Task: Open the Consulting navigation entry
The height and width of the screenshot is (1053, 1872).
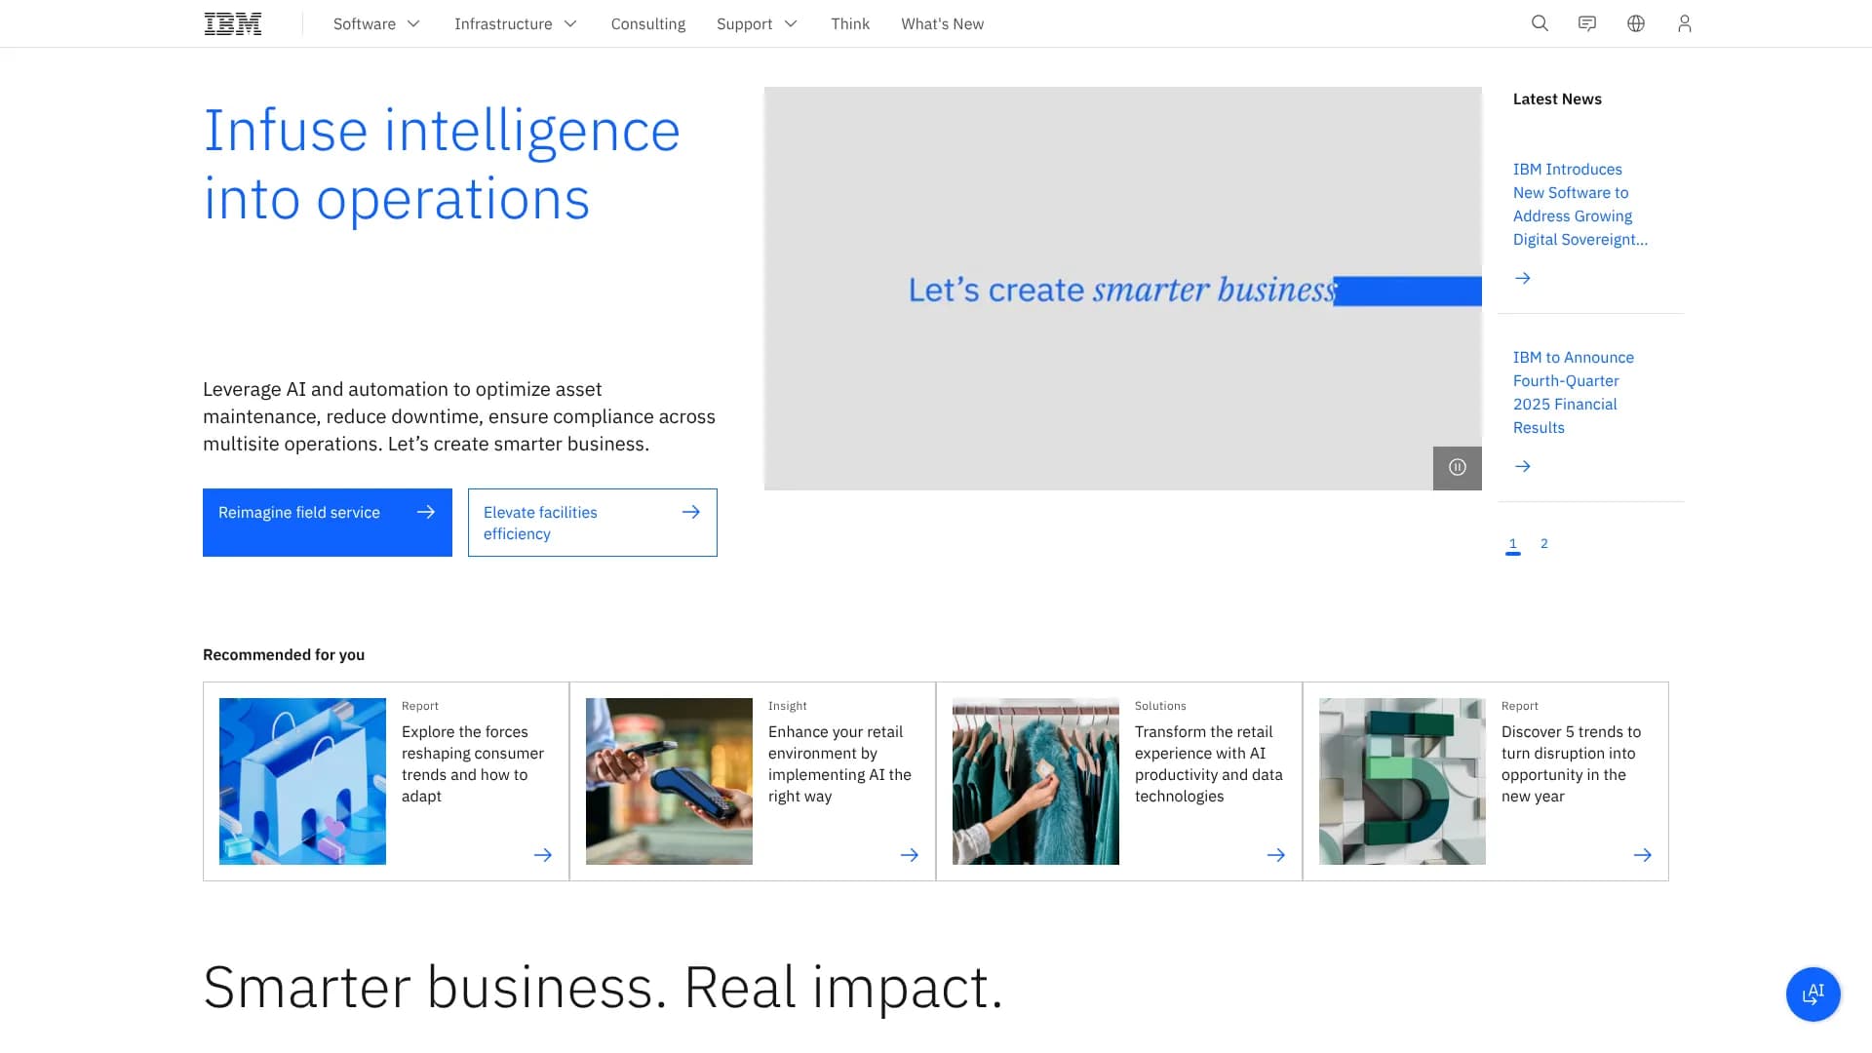Action: [647, 23]
